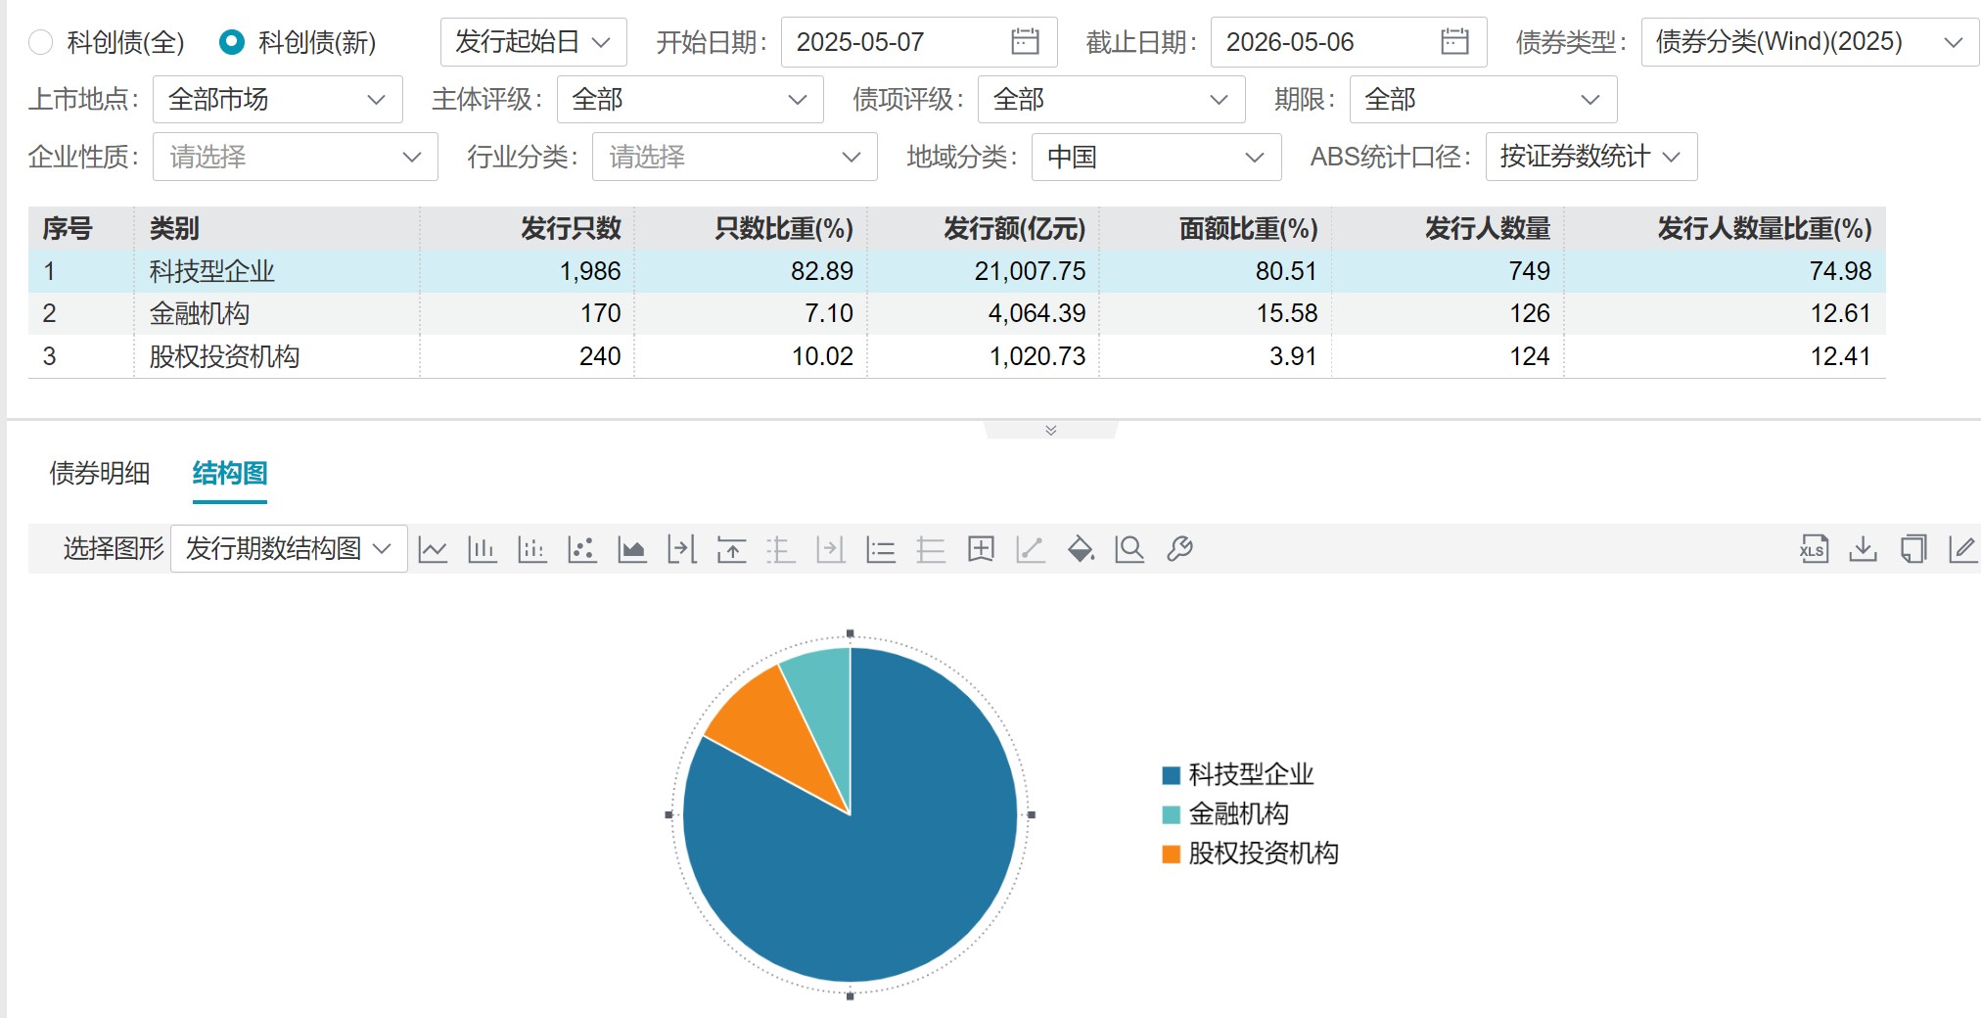Open the paint bucket fill color tool
1981x1018 pixels.
point(1081,549)
